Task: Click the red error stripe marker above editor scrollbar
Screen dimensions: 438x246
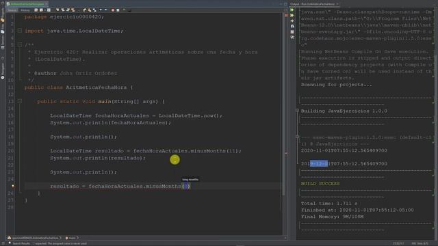Action: pos(286,15)
